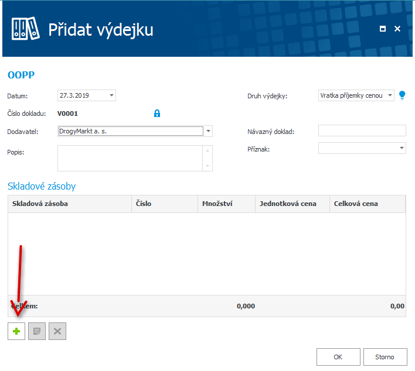The width and height of the screenshot is (415, 371).
Task: Sort by Celková cena column header
Action: (368, 204)
